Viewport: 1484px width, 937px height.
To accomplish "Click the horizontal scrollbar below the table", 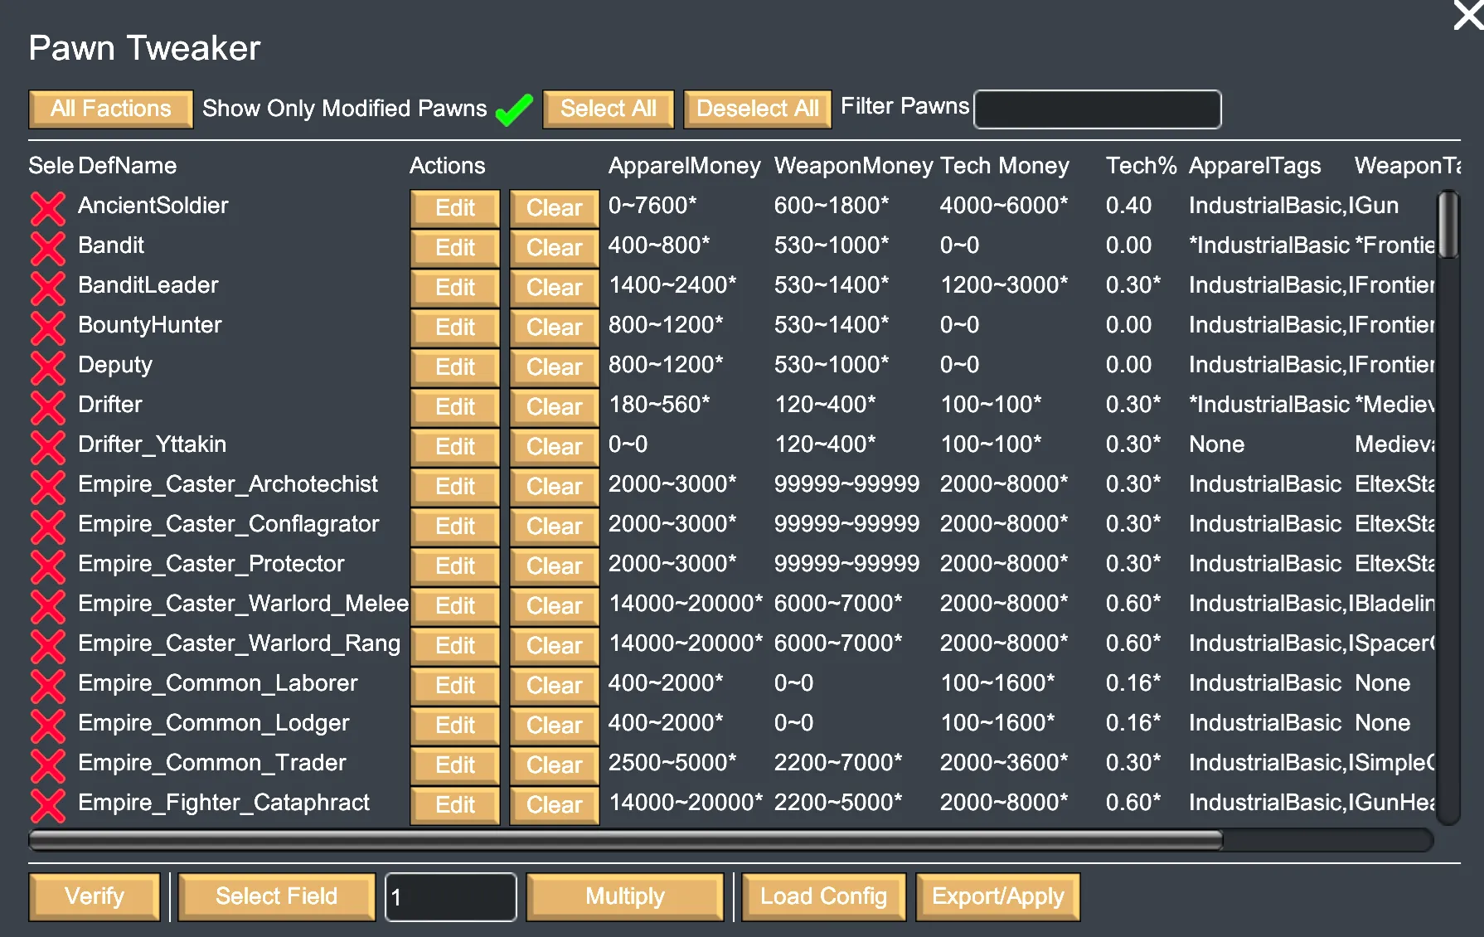I will click(626, 840).
